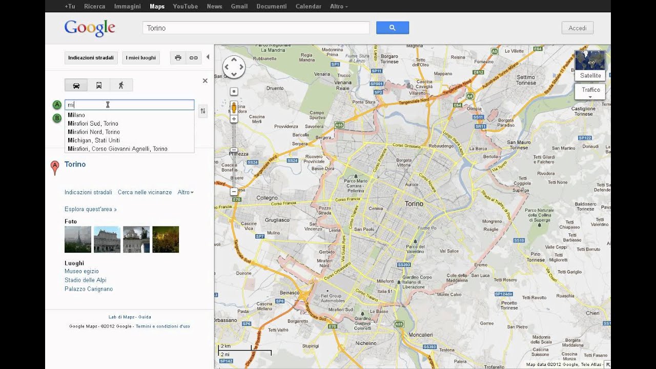The width and height of the screenshot is (656, 369).
Task: Open Gmail from top bar
Action: [x=239, y=6]
